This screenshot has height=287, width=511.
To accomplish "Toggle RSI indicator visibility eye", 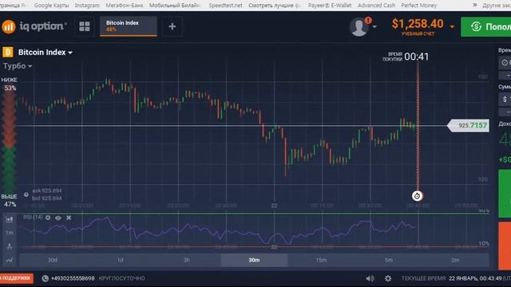I will [x=58, y=218].
